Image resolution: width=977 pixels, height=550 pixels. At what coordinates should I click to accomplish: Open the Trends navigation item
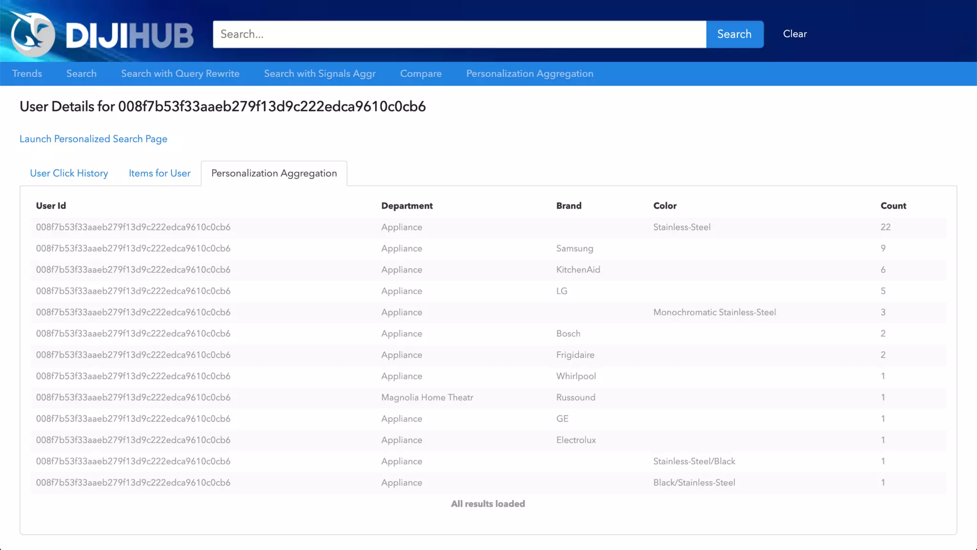pos(27,74)
